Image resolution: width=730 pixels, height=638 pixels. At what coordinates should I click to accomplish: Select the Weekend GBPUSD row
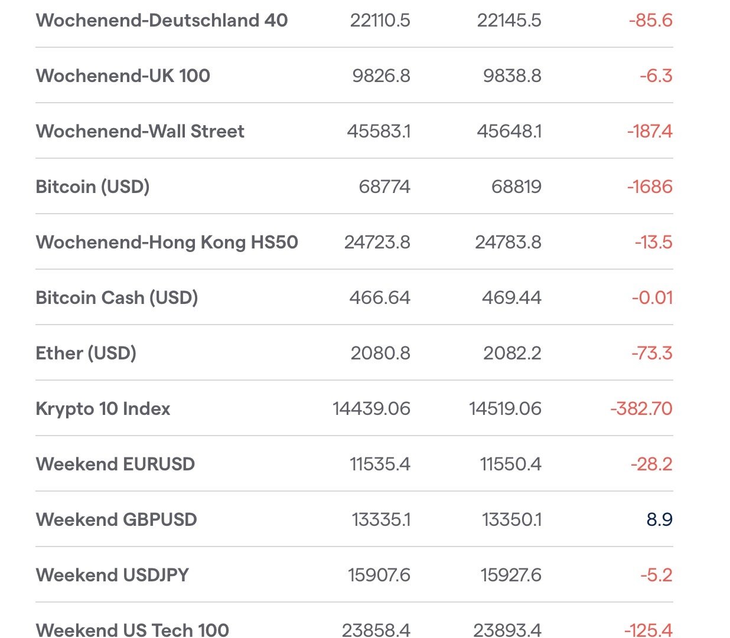click(116, 520)
